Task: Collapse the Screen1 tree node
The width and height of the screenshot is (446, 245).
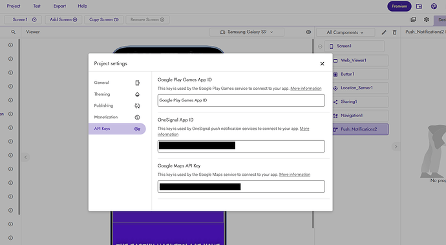Action: click(x=320, y=46)
